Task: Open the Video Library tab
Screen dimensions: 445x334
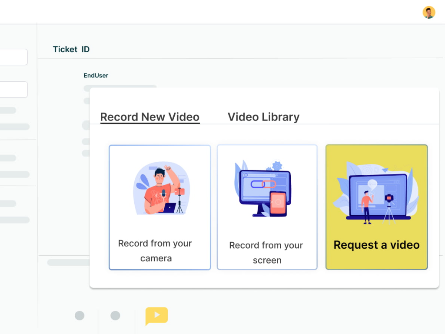Action: click(263, 117)
